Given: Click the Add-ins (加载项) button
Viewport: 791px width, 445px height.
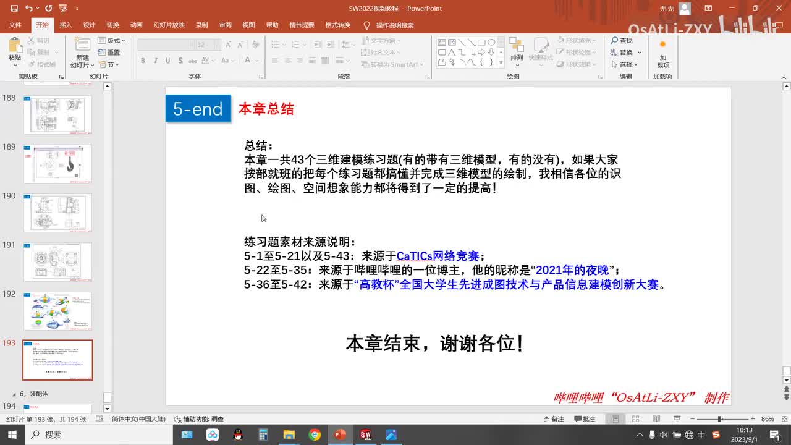Looking at the screenshot, I should pos(662,54).
